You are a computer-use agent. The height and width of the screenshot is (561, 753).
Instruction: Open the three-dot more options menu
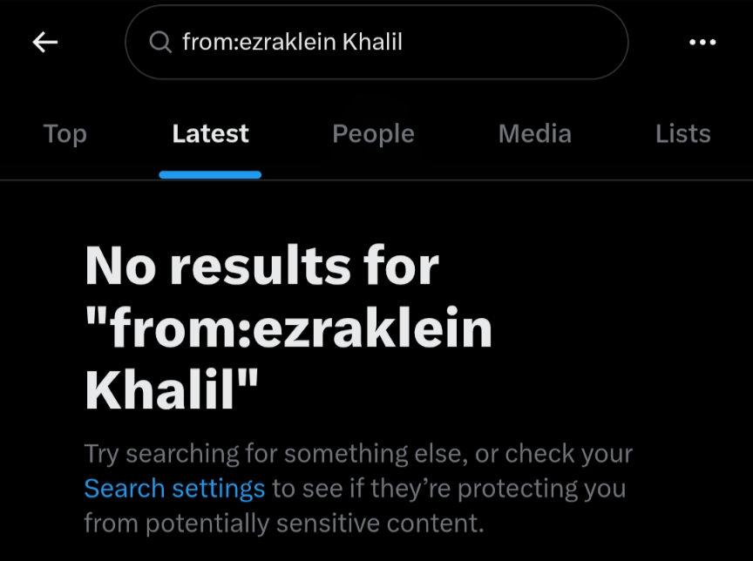[x=702, y=42]
